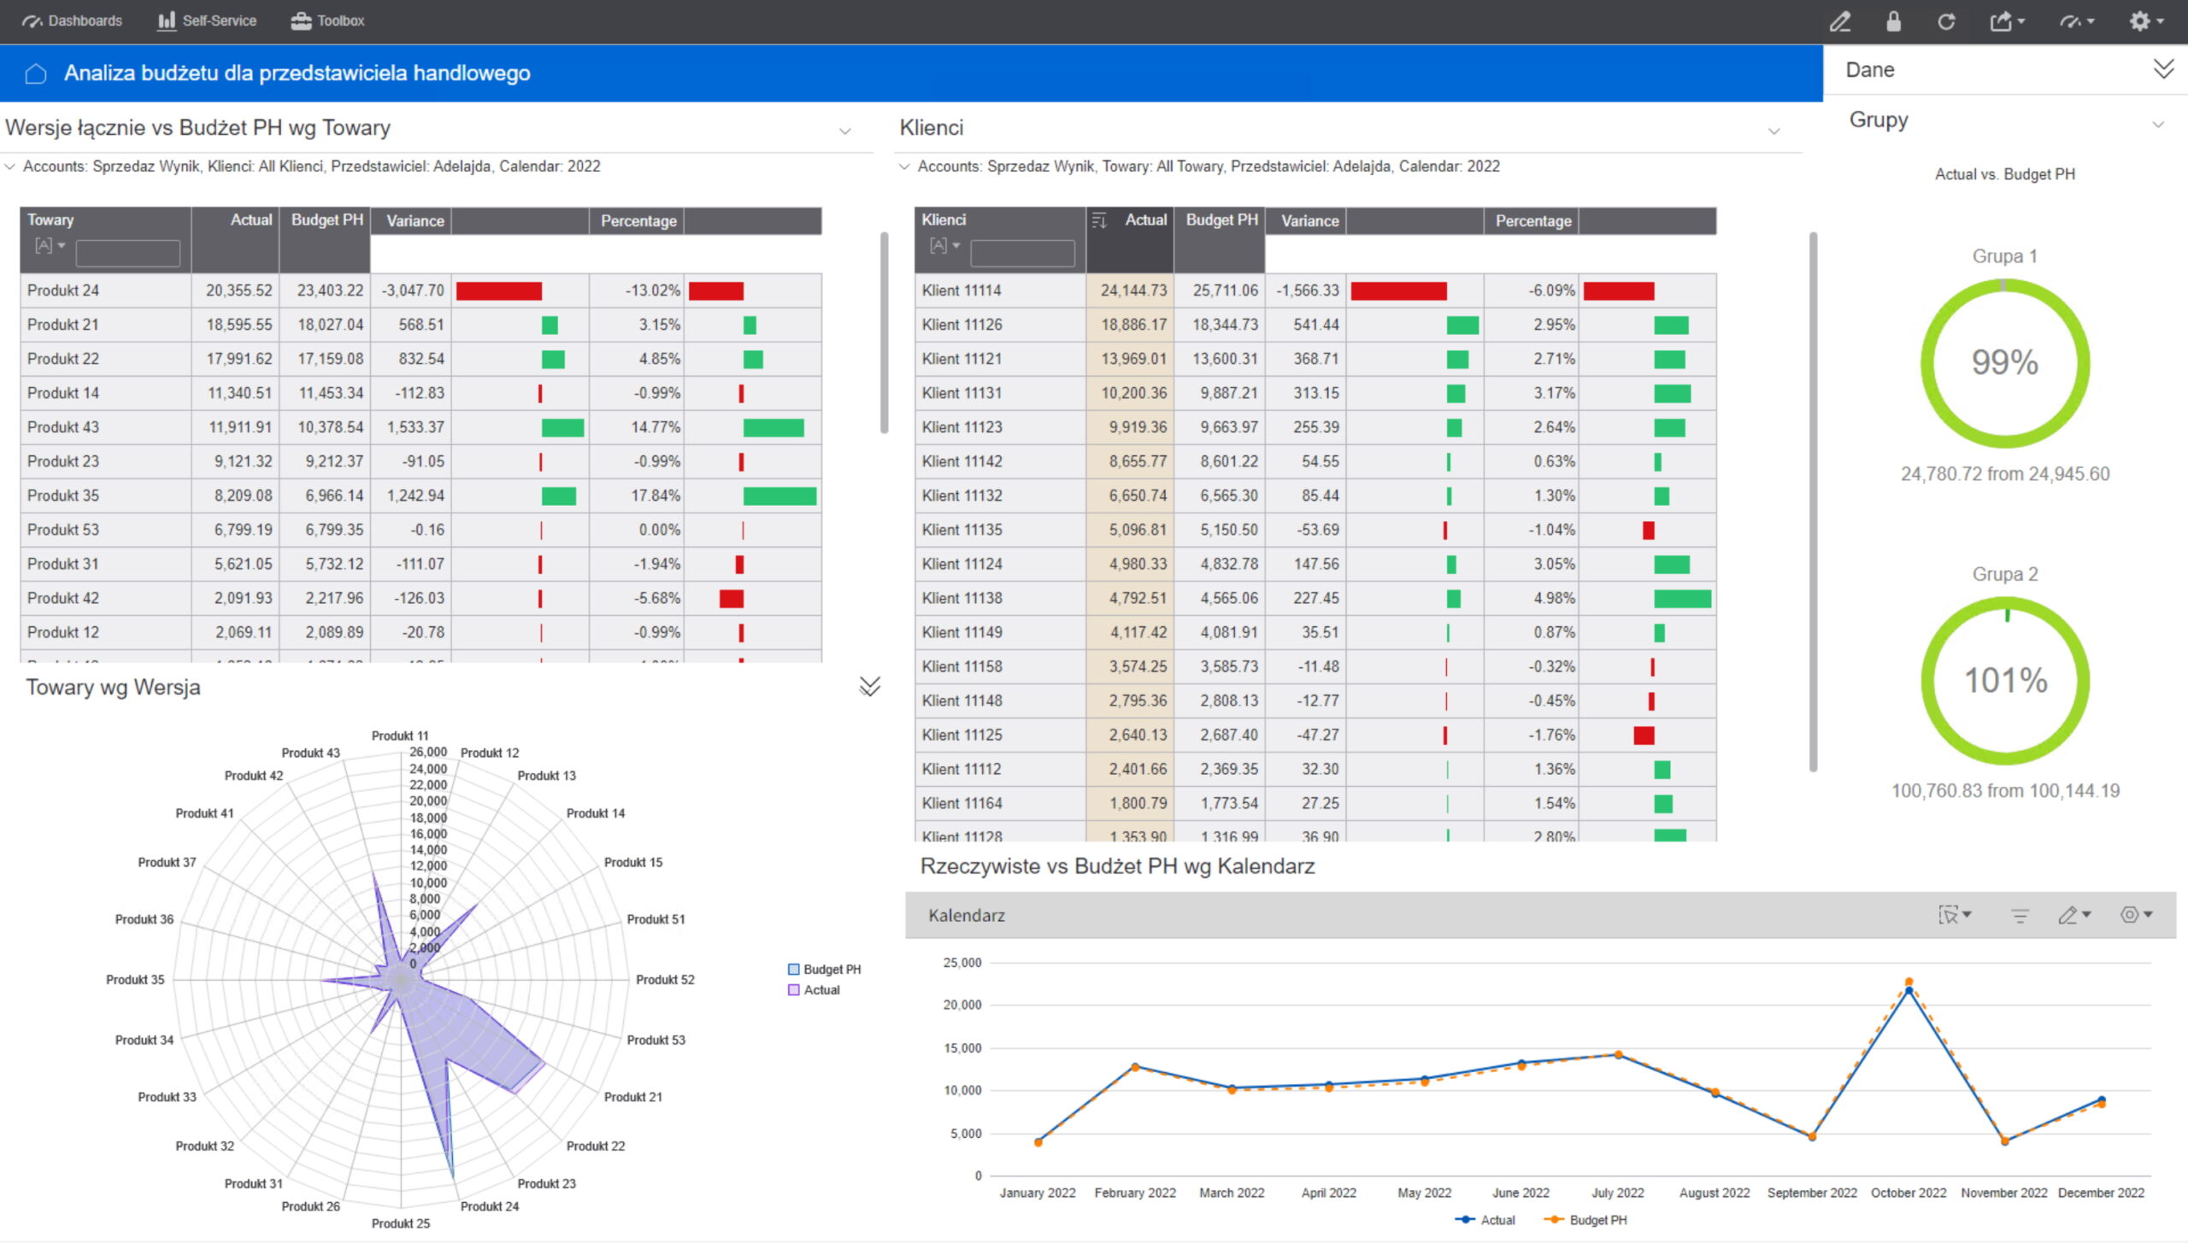
Task: Collapse the Dane side panel
Action: pyautogui.click(x=2163, y=69)
